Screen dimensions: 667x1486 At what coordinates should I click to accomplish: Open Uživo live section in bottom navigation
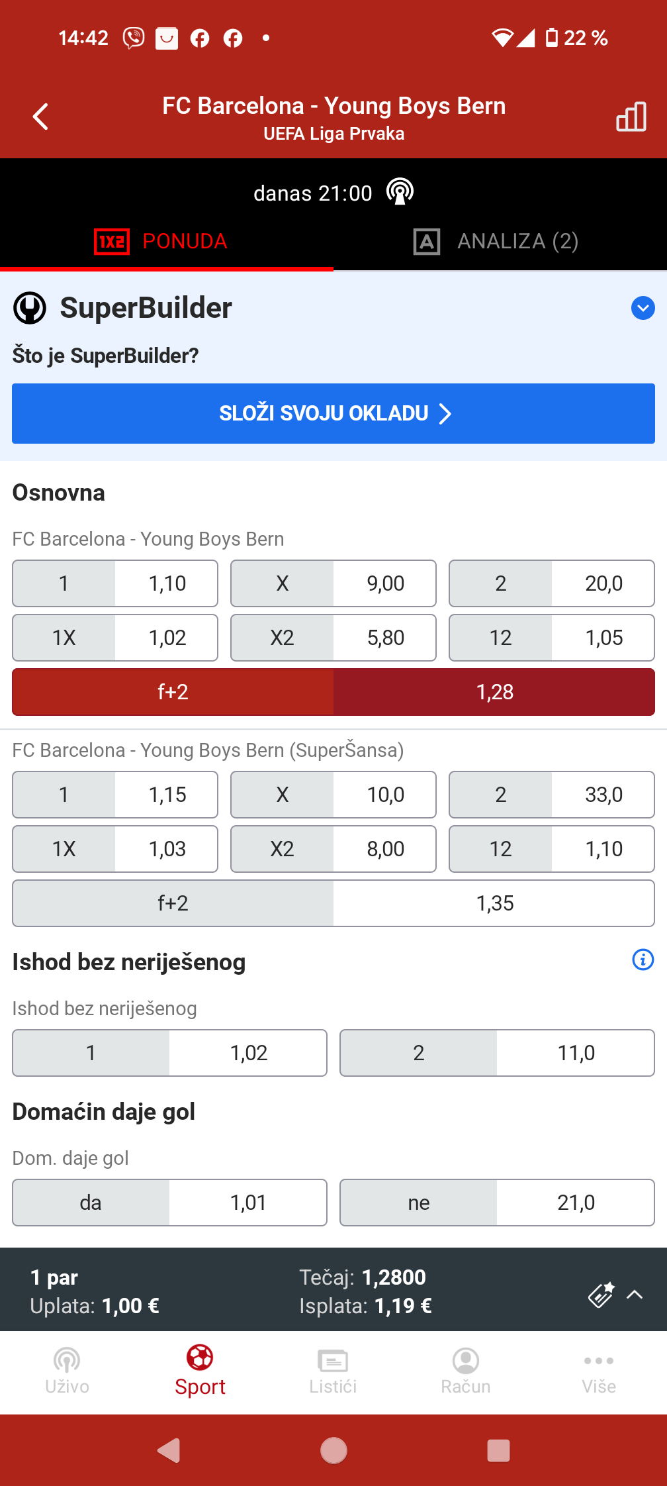[x=67, y=1369]
